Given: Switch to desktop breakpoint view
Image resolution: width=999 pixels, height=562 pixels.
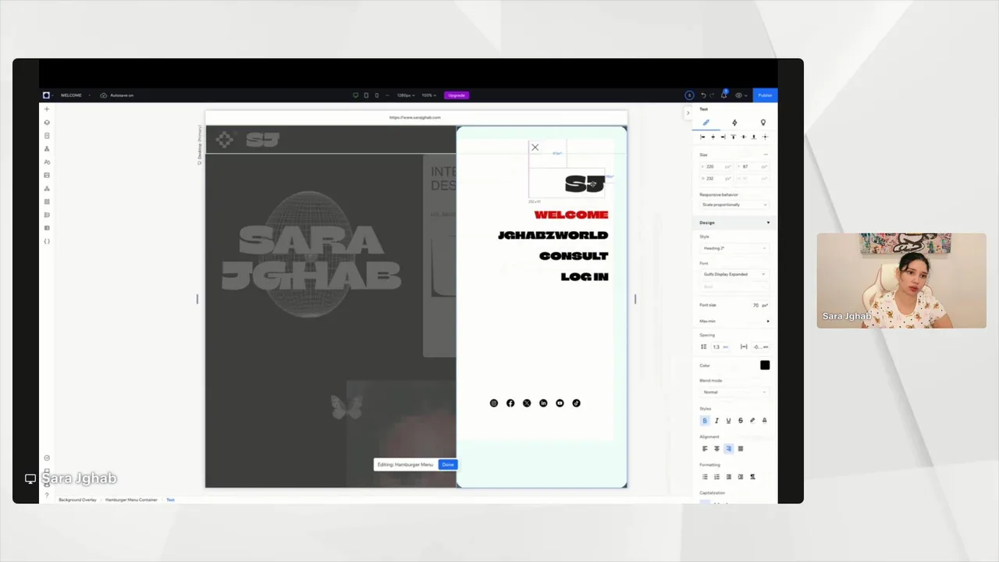Looking at the screenshot, I should (x=356, y=95).
